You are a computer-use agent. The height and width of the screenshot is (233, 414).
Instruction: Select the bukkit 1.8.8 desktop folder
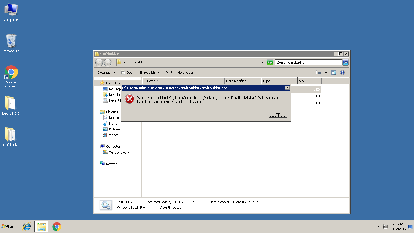tap(11, 106)
